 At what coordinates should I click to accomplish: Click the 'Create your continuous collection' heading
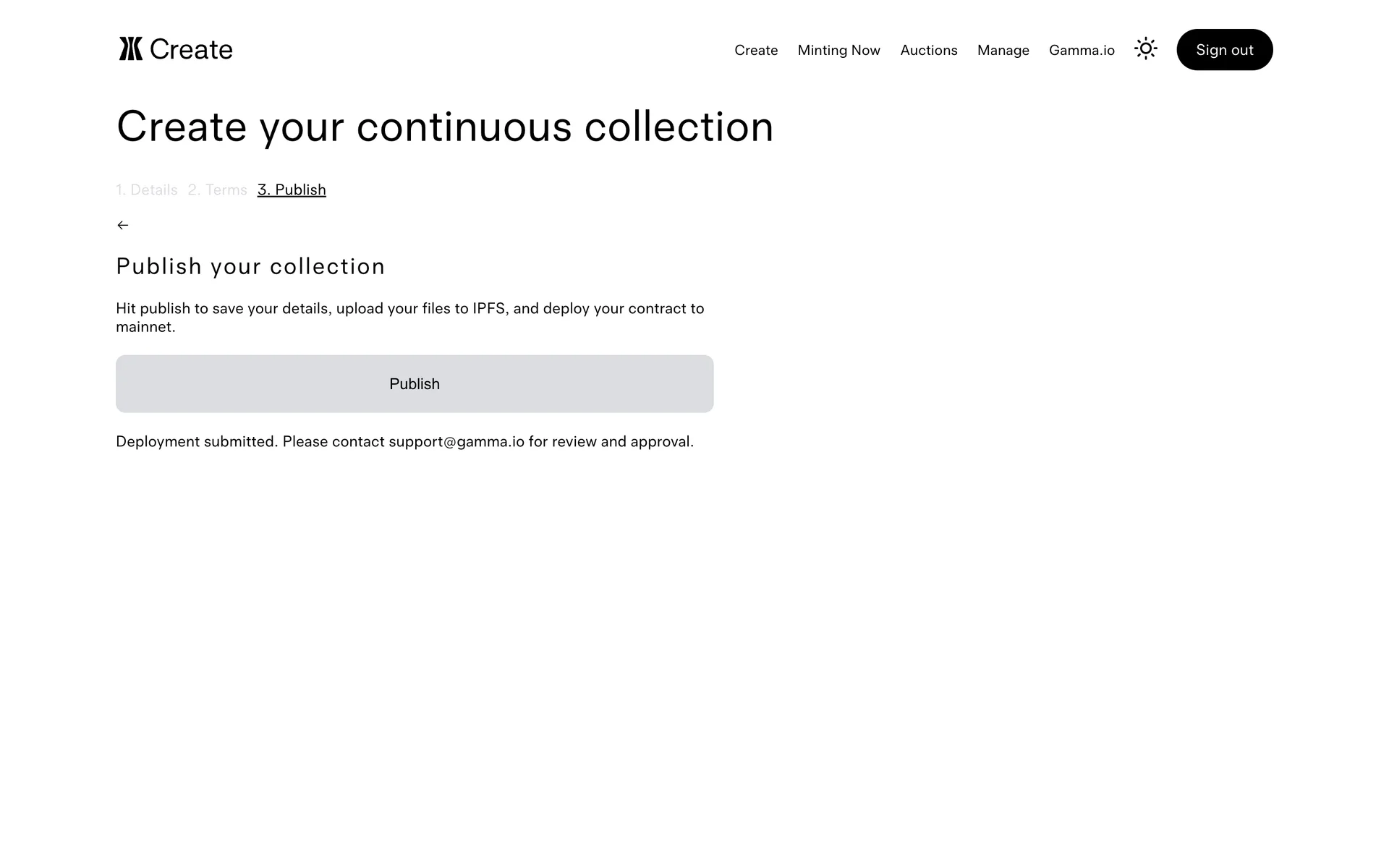pos(445,127)
